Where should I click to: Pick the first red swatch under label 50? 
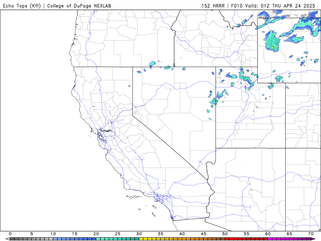pyautogui.click(x=227, y=239)
